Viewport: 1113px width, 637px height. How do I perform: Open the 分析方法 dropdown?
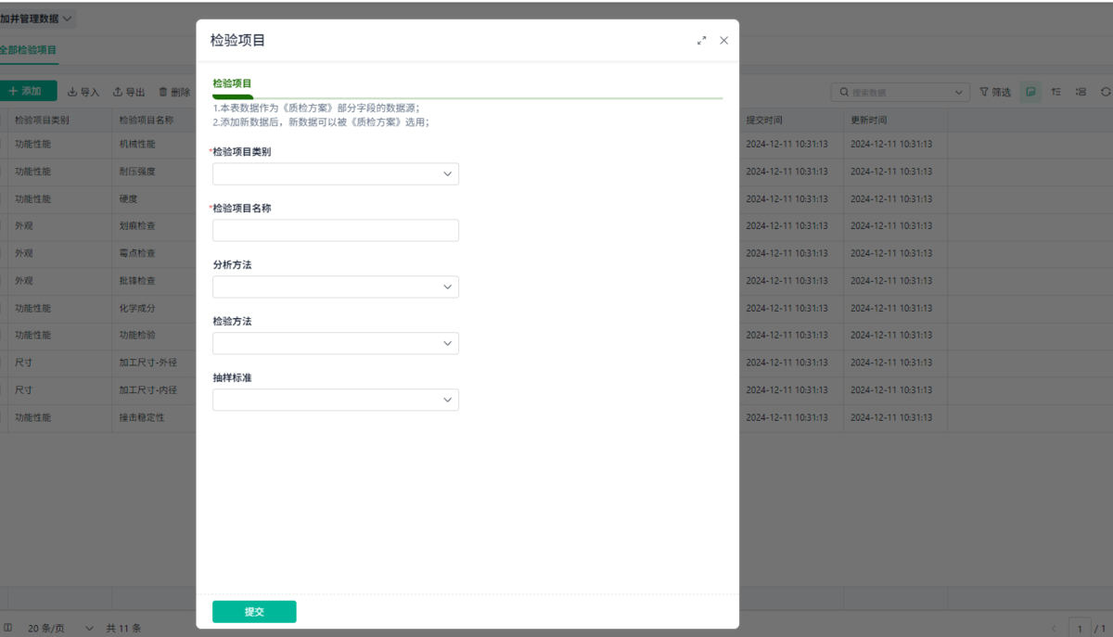[336, 287]
